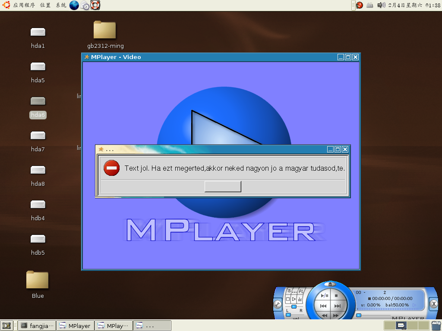Click the MPlayer - Video title bar
Image resolution: width=442 pixels, height=331 pixels.
pos(221,57)
